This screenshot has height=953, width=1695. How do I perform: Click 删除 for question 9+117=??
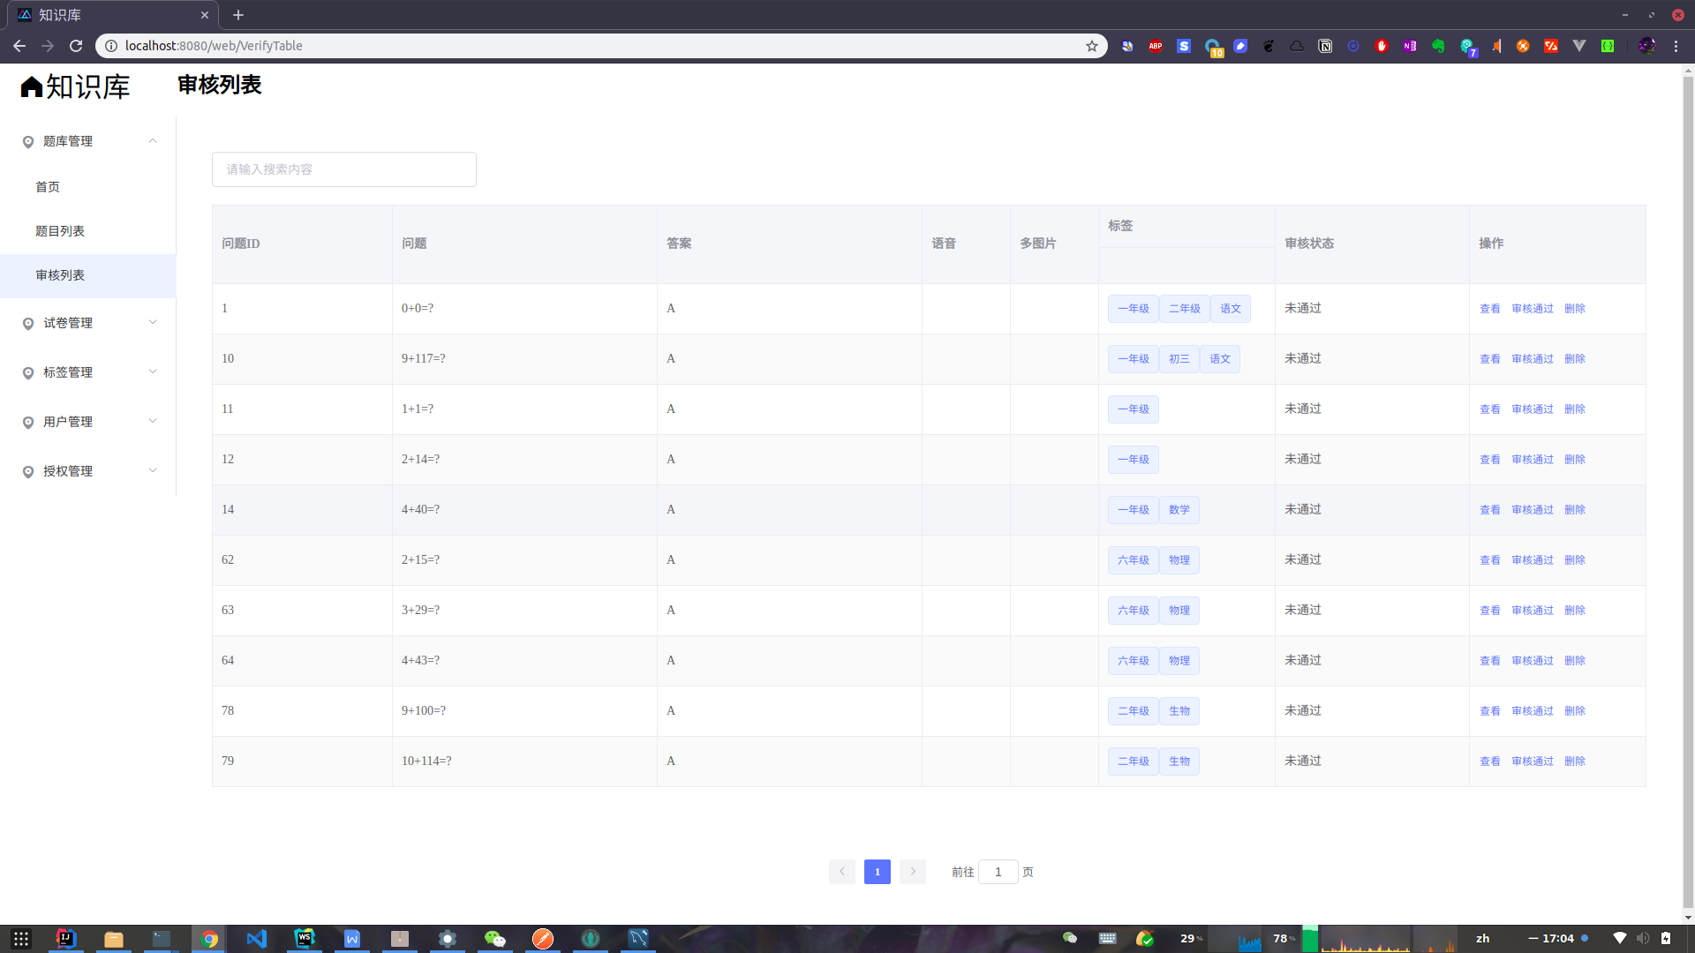[x=1574, y=359]
